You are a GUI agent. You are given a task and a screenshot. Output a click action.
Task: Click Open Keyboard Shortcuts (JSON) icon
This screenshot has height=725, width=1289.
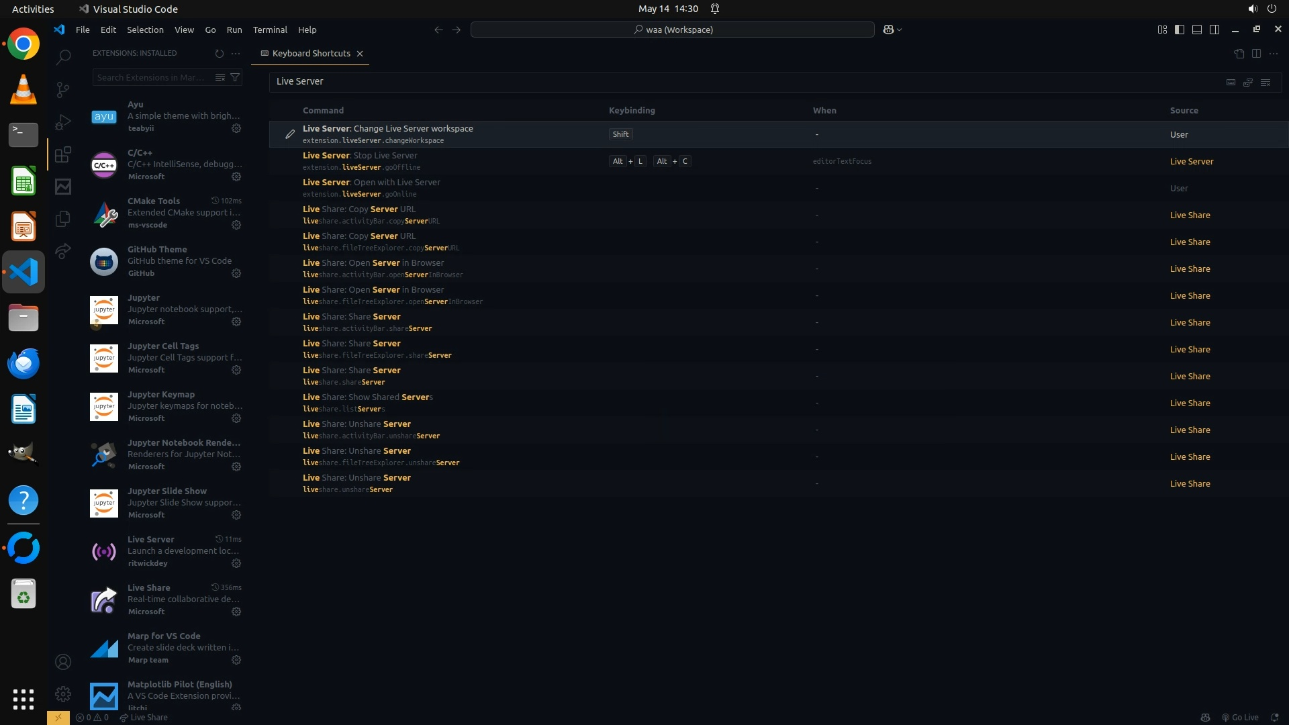coord(1239,54)
